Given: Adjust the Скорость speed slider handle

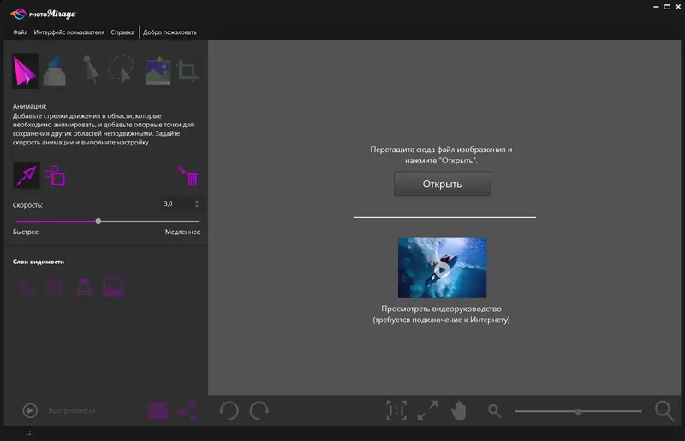Looking at the screenshot, I should click(x=98, y=221).
